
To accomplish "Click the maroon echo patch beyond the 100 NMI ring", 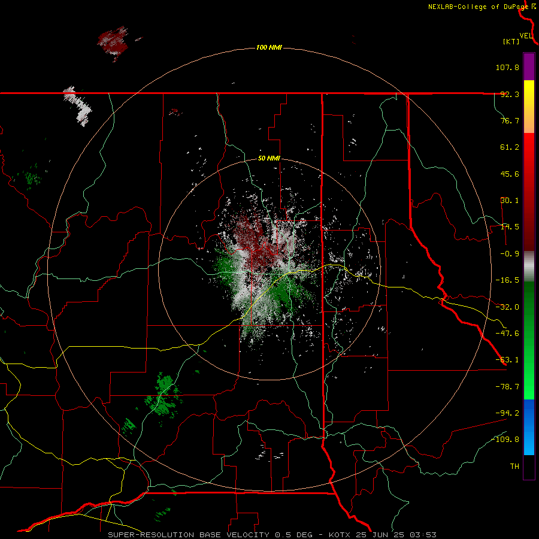I will click(113, 41).
